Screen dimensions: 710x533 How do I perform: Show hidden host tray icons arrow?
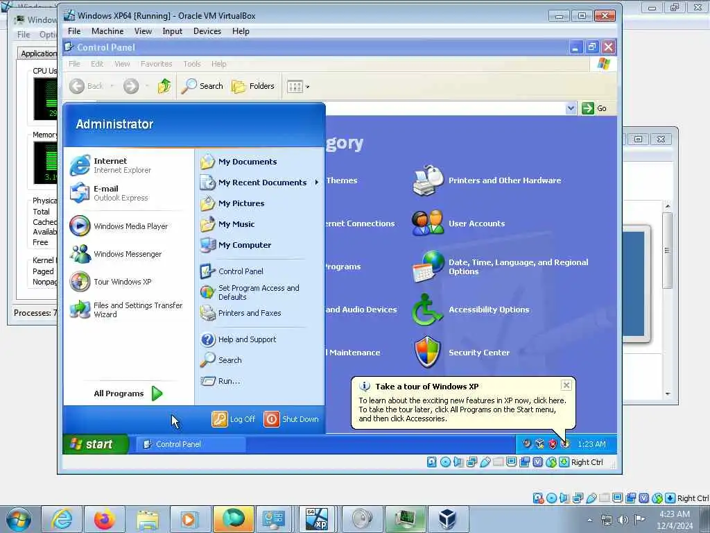(x=589, y=520)
